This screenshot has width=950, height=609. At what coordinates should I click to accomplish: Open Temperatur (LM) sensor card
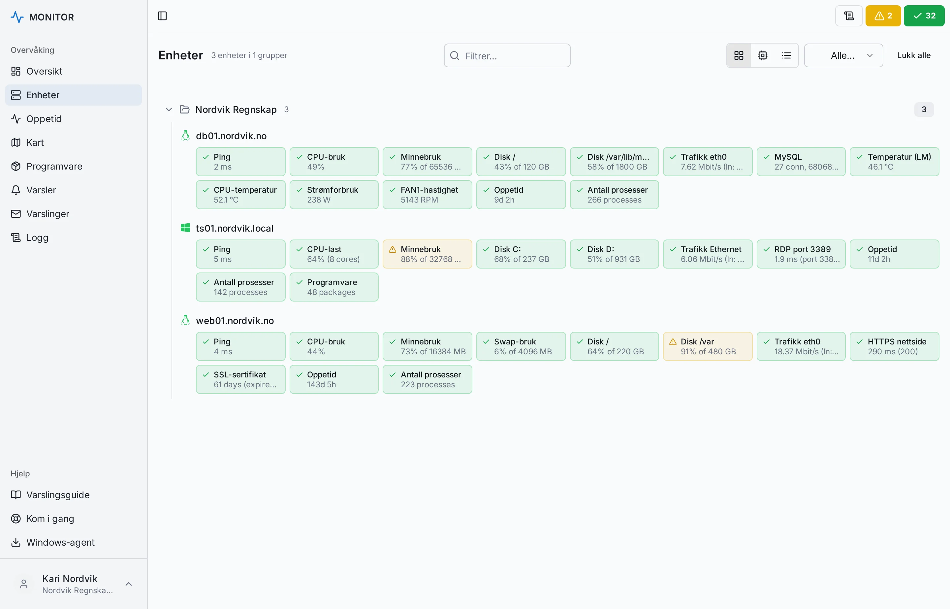click(894, 162)
